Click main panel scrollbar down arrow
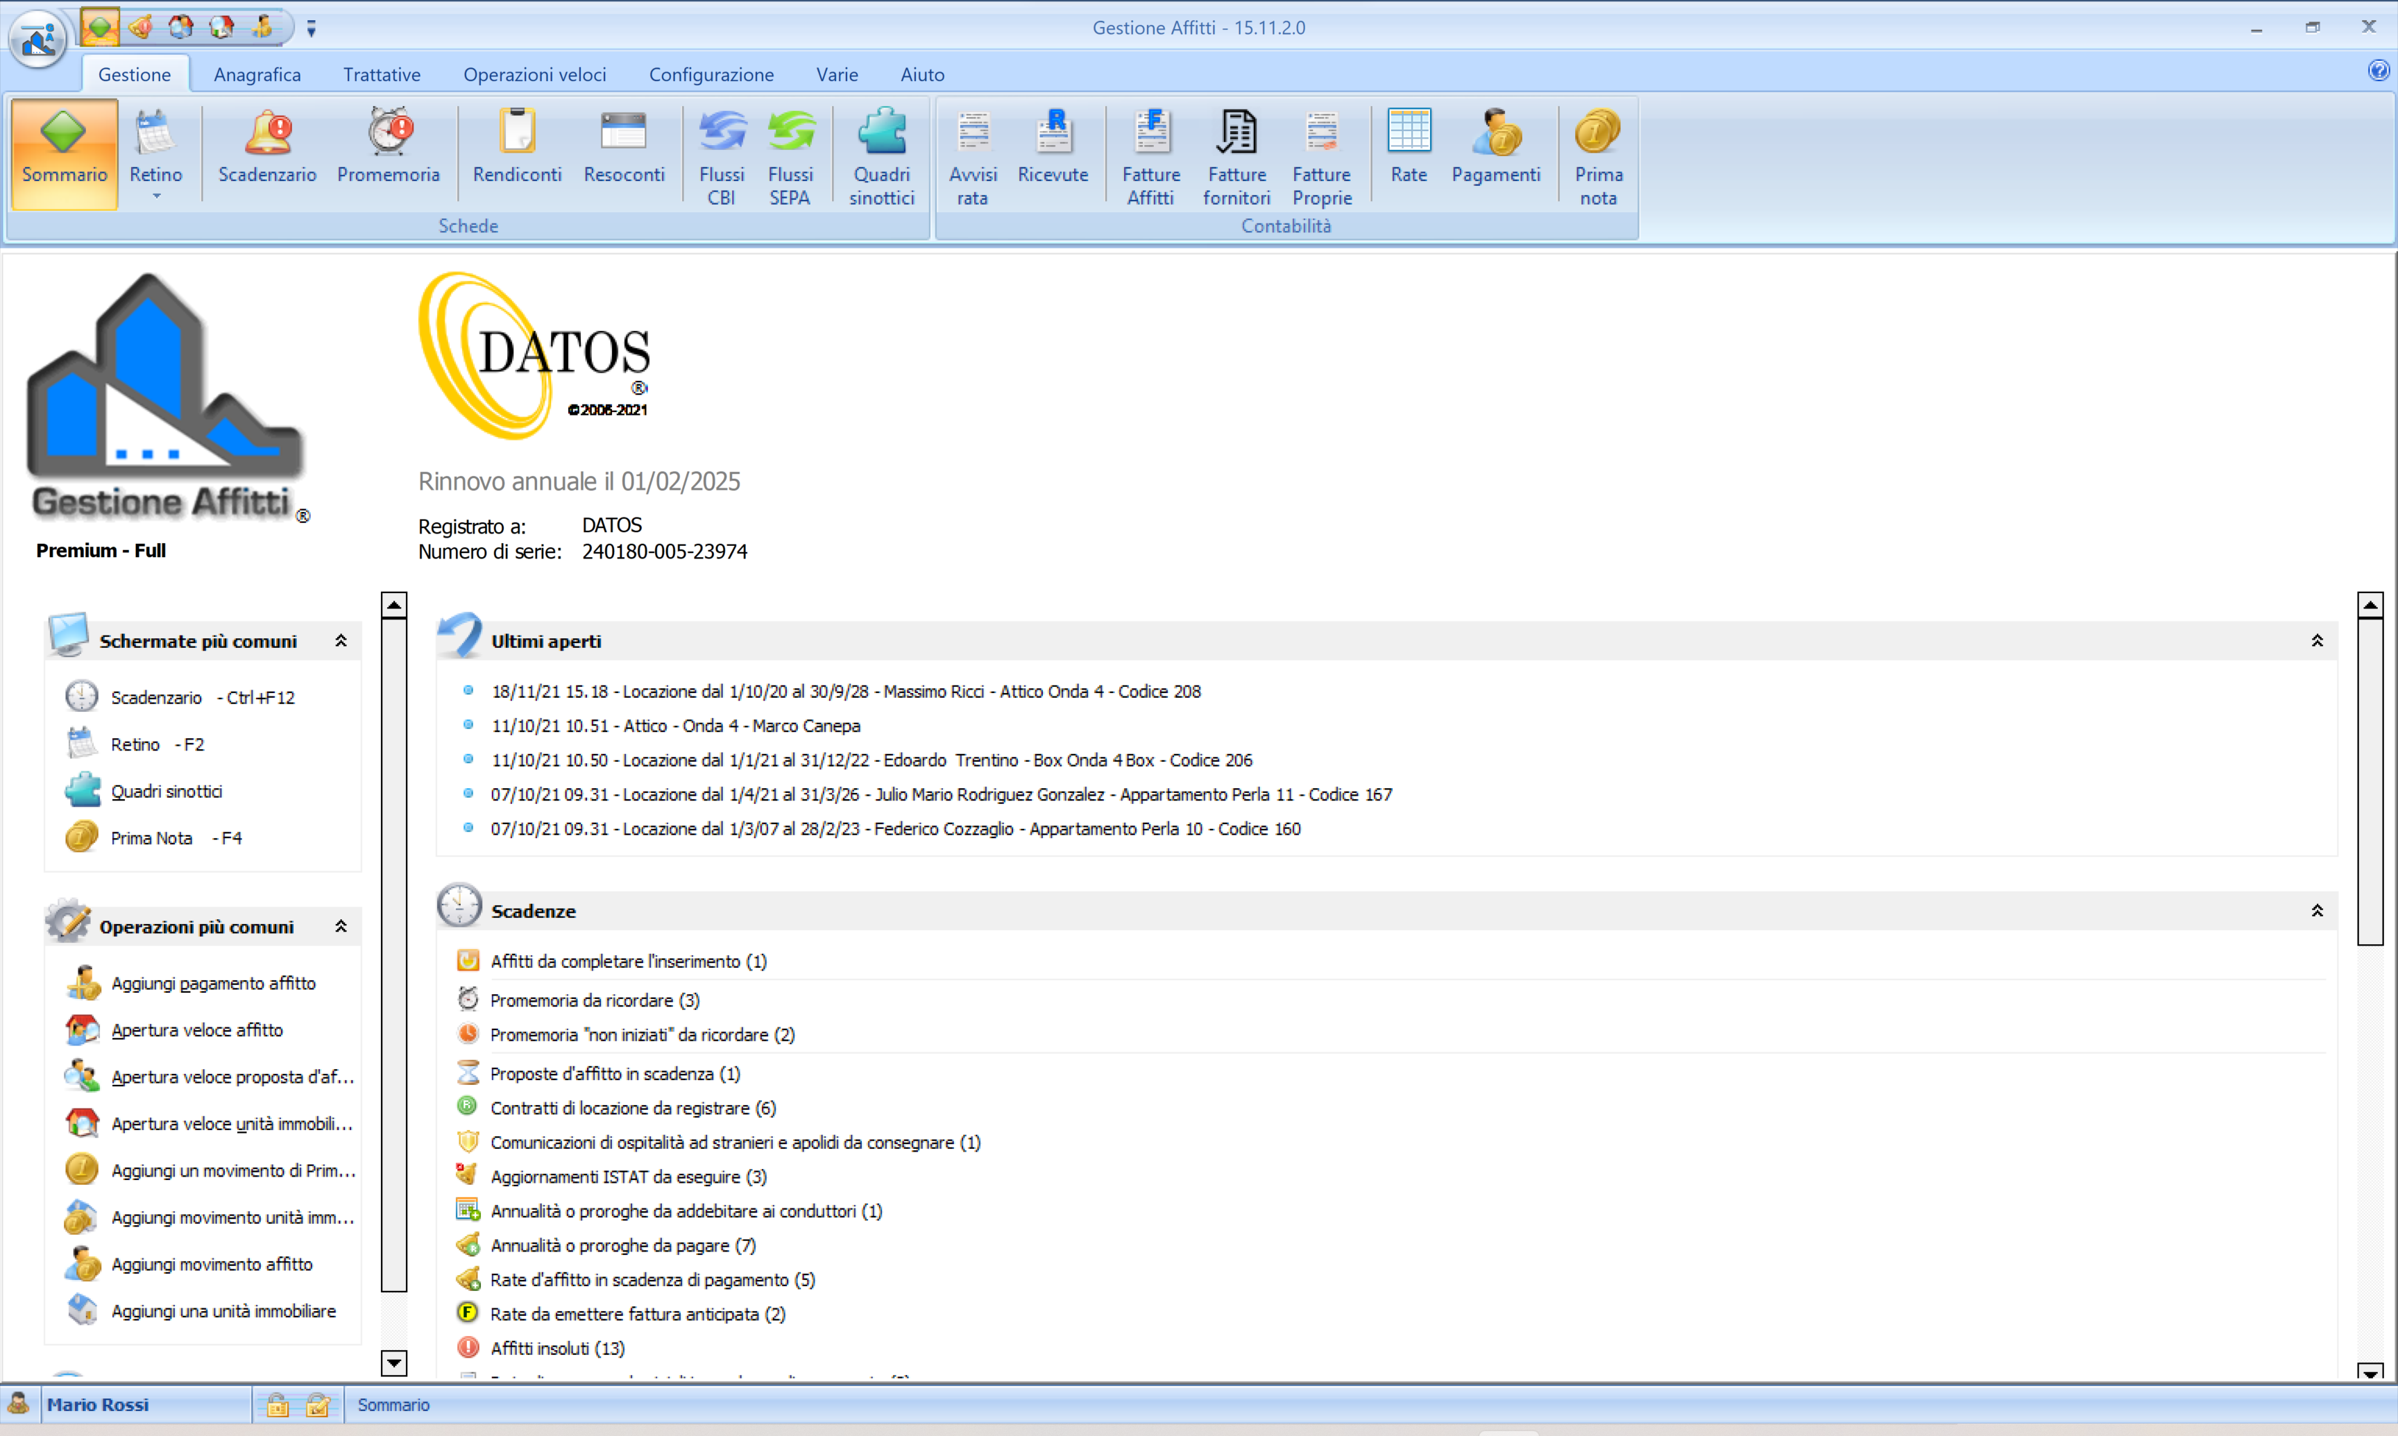Viewport: 2398px width, 1436px height. point(2370,1371)
